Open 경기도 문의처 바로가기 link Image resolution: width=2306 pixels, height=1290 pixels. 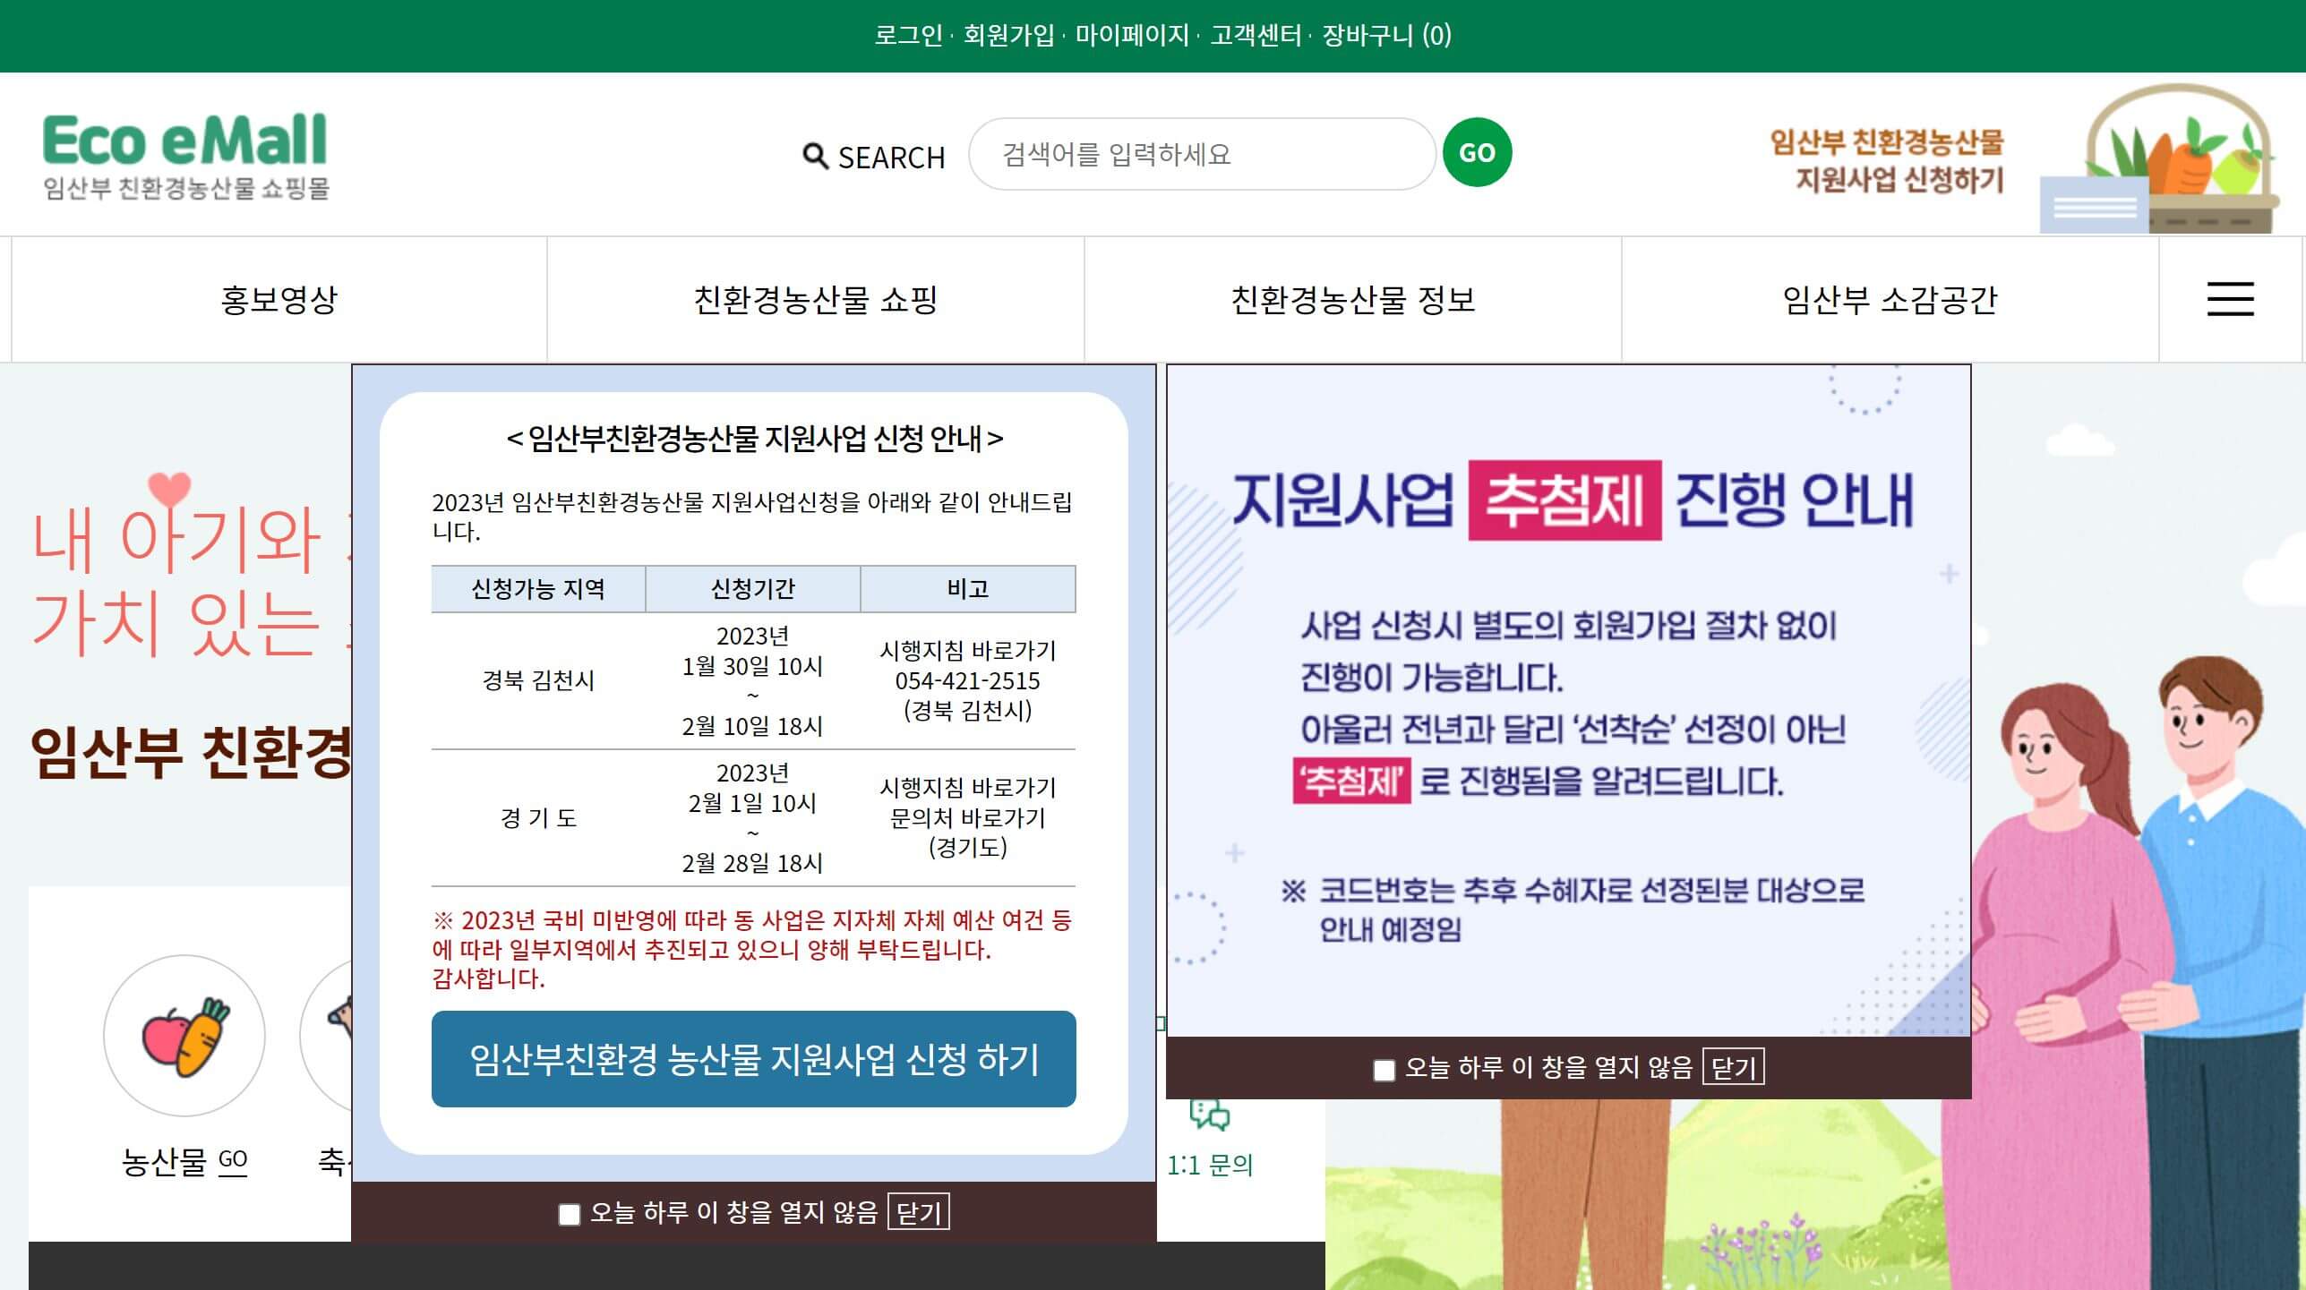click(967, 817)
